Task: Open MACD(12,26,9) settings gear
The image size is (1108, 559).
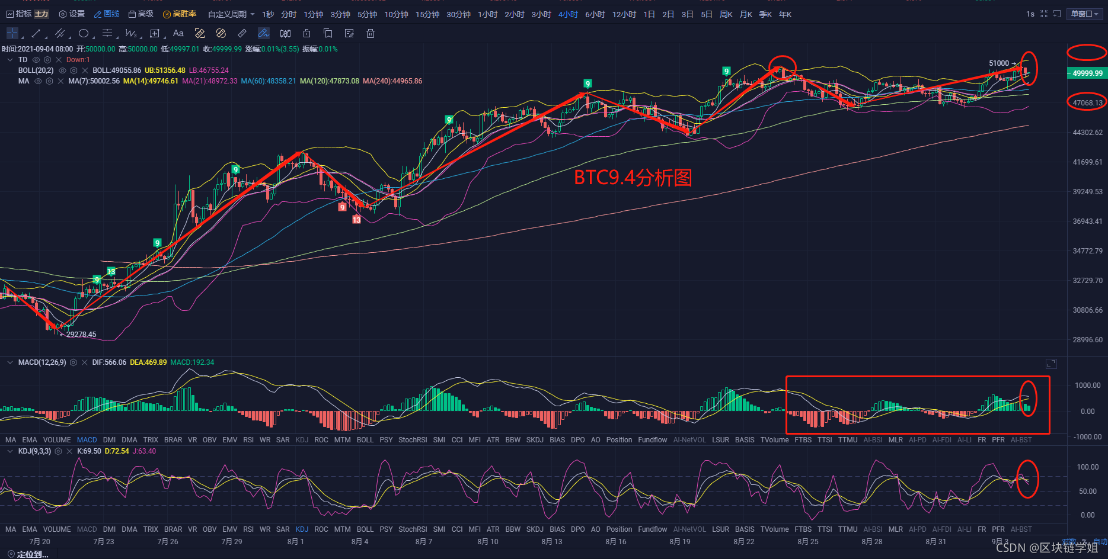Action: coord(74,362)
